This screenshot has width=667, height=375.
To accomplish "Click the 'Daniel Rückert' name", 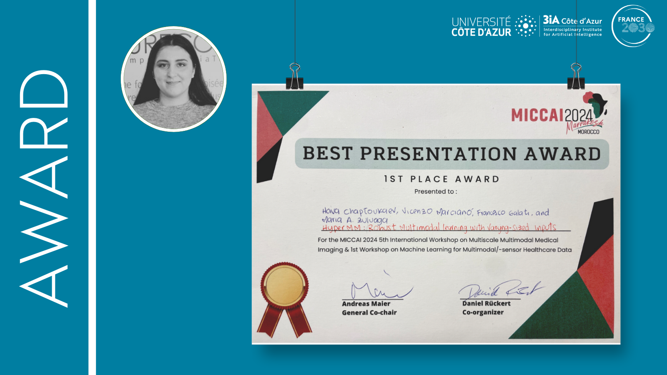I will (x=486, y=303).
